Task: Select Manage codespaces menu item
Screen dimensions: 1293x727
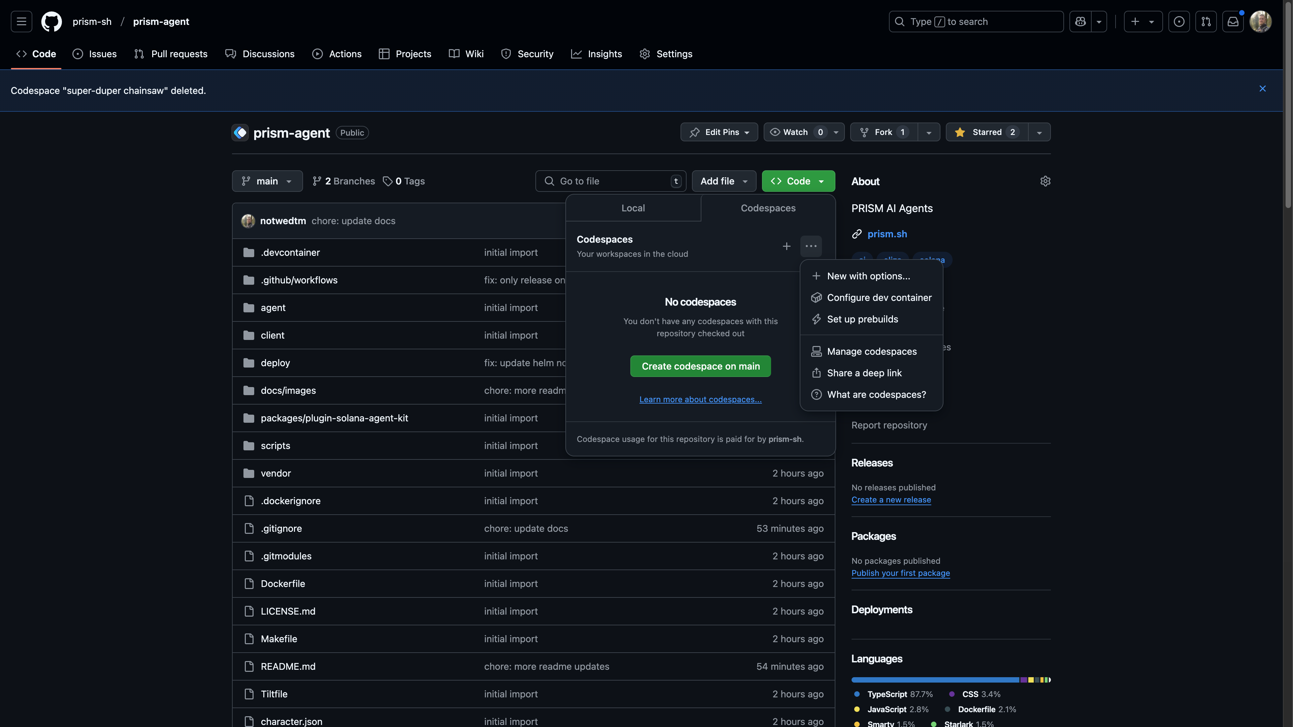Action: (x=871, y=351)
